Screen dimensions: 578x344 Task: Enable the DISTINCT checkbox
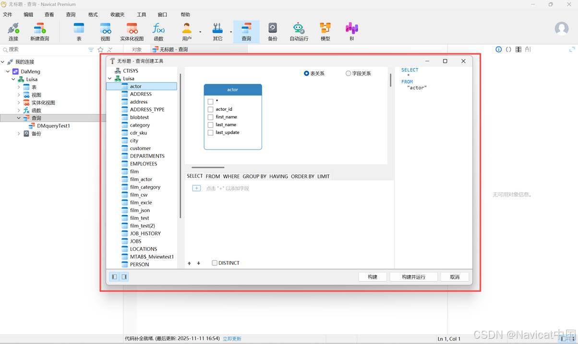215,263
